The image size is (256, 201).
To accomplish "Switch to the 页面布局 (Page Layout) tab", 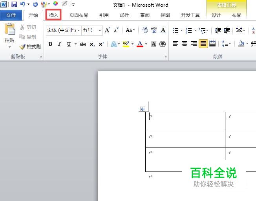I will click(x=79, y=15).
